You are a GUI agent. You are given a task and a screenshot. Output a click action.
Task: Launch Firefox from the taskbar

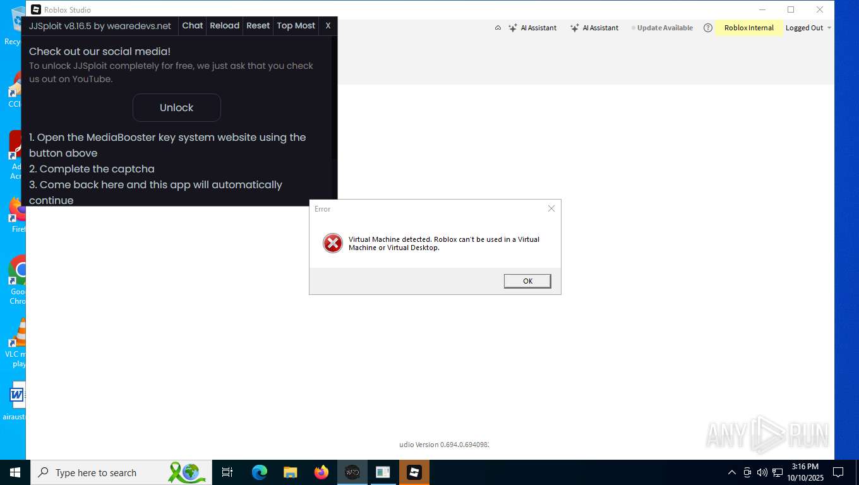pos(321,472)
